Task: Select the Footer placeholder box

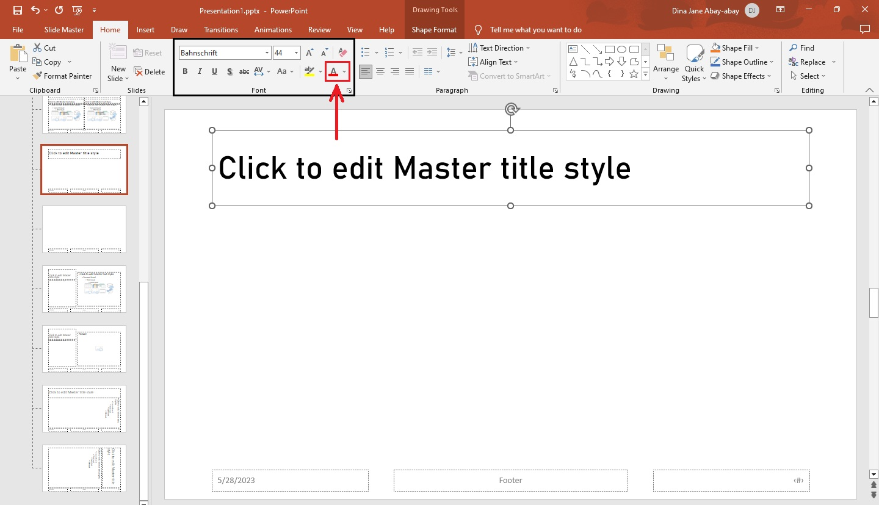Action: click(x=510, y=480)
